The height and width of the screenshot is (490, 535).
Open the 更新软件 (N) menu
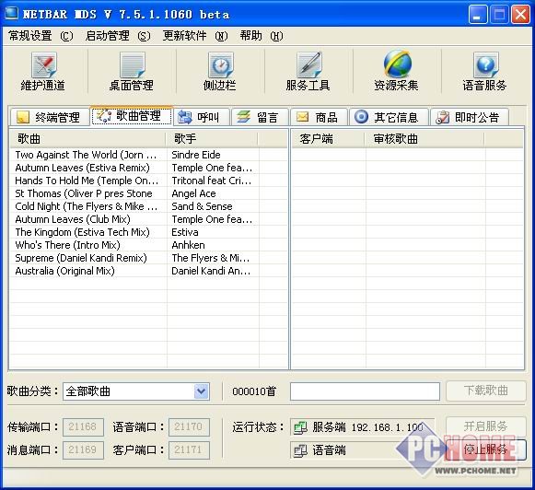(195, 36)
